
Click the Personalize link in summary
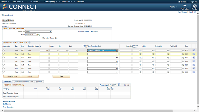point(104,85)
